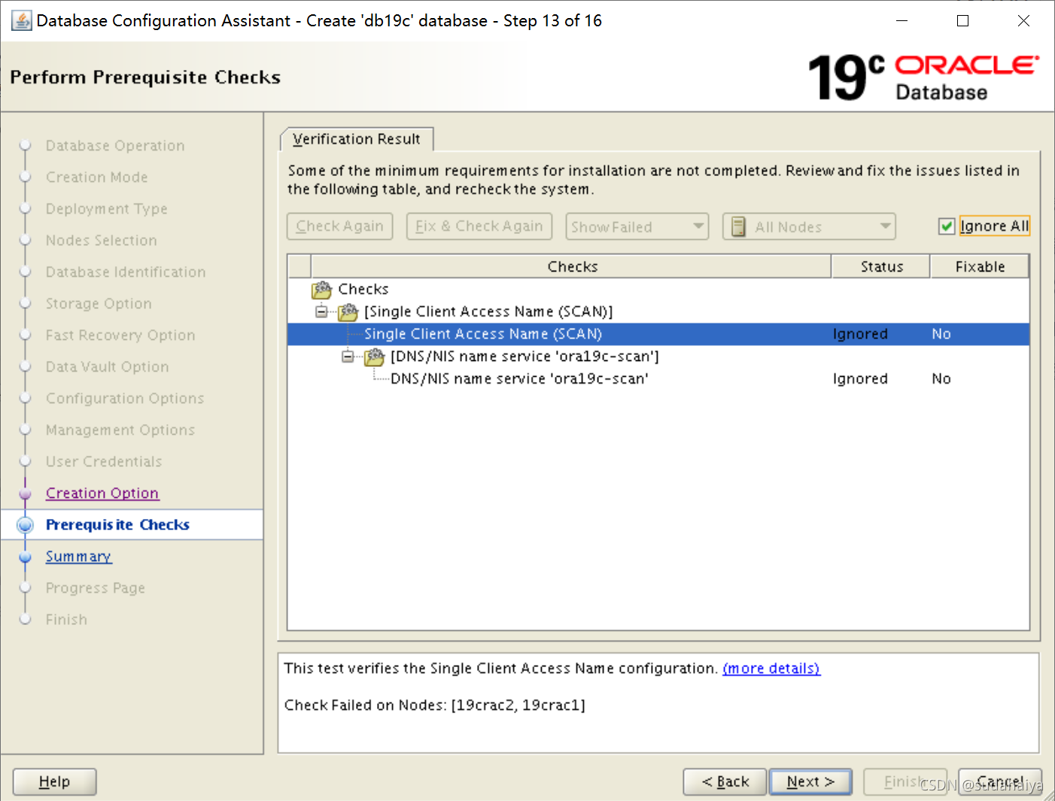Click the disabled Finish button

[x=905, y=781]
